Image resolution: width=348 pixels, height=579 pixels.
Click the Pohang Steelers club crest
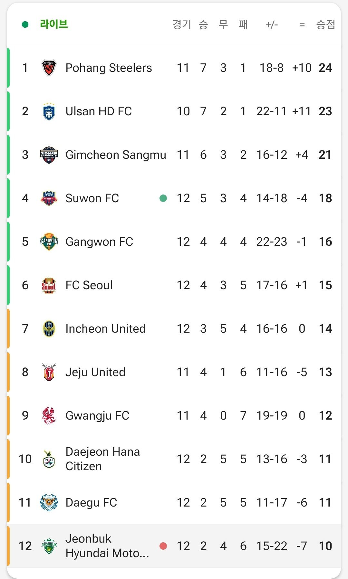pyautogui.click(x=49, y=68)
